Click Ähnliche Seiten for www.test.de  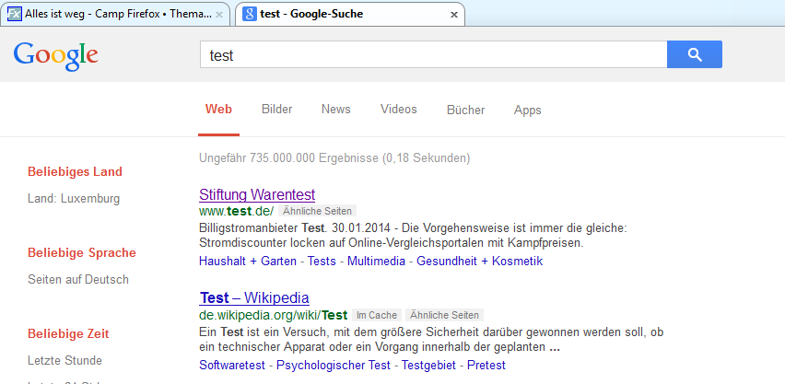317,211
